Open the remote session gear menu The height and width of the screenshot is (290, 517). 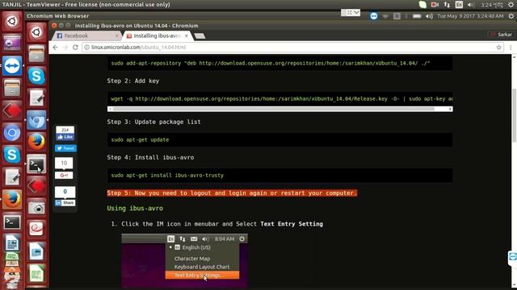[x=511, y=16]
